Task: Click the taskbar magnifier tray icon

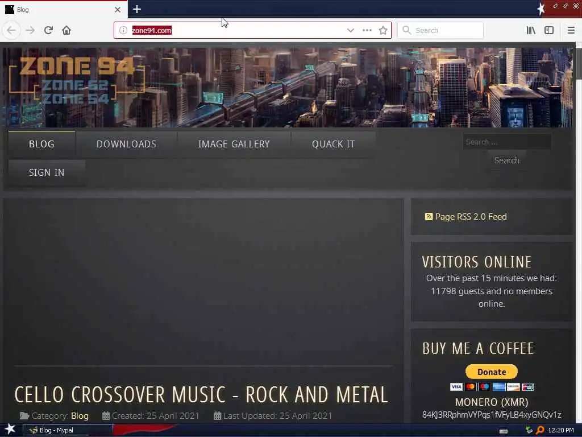Action: (x=540, y=430)
